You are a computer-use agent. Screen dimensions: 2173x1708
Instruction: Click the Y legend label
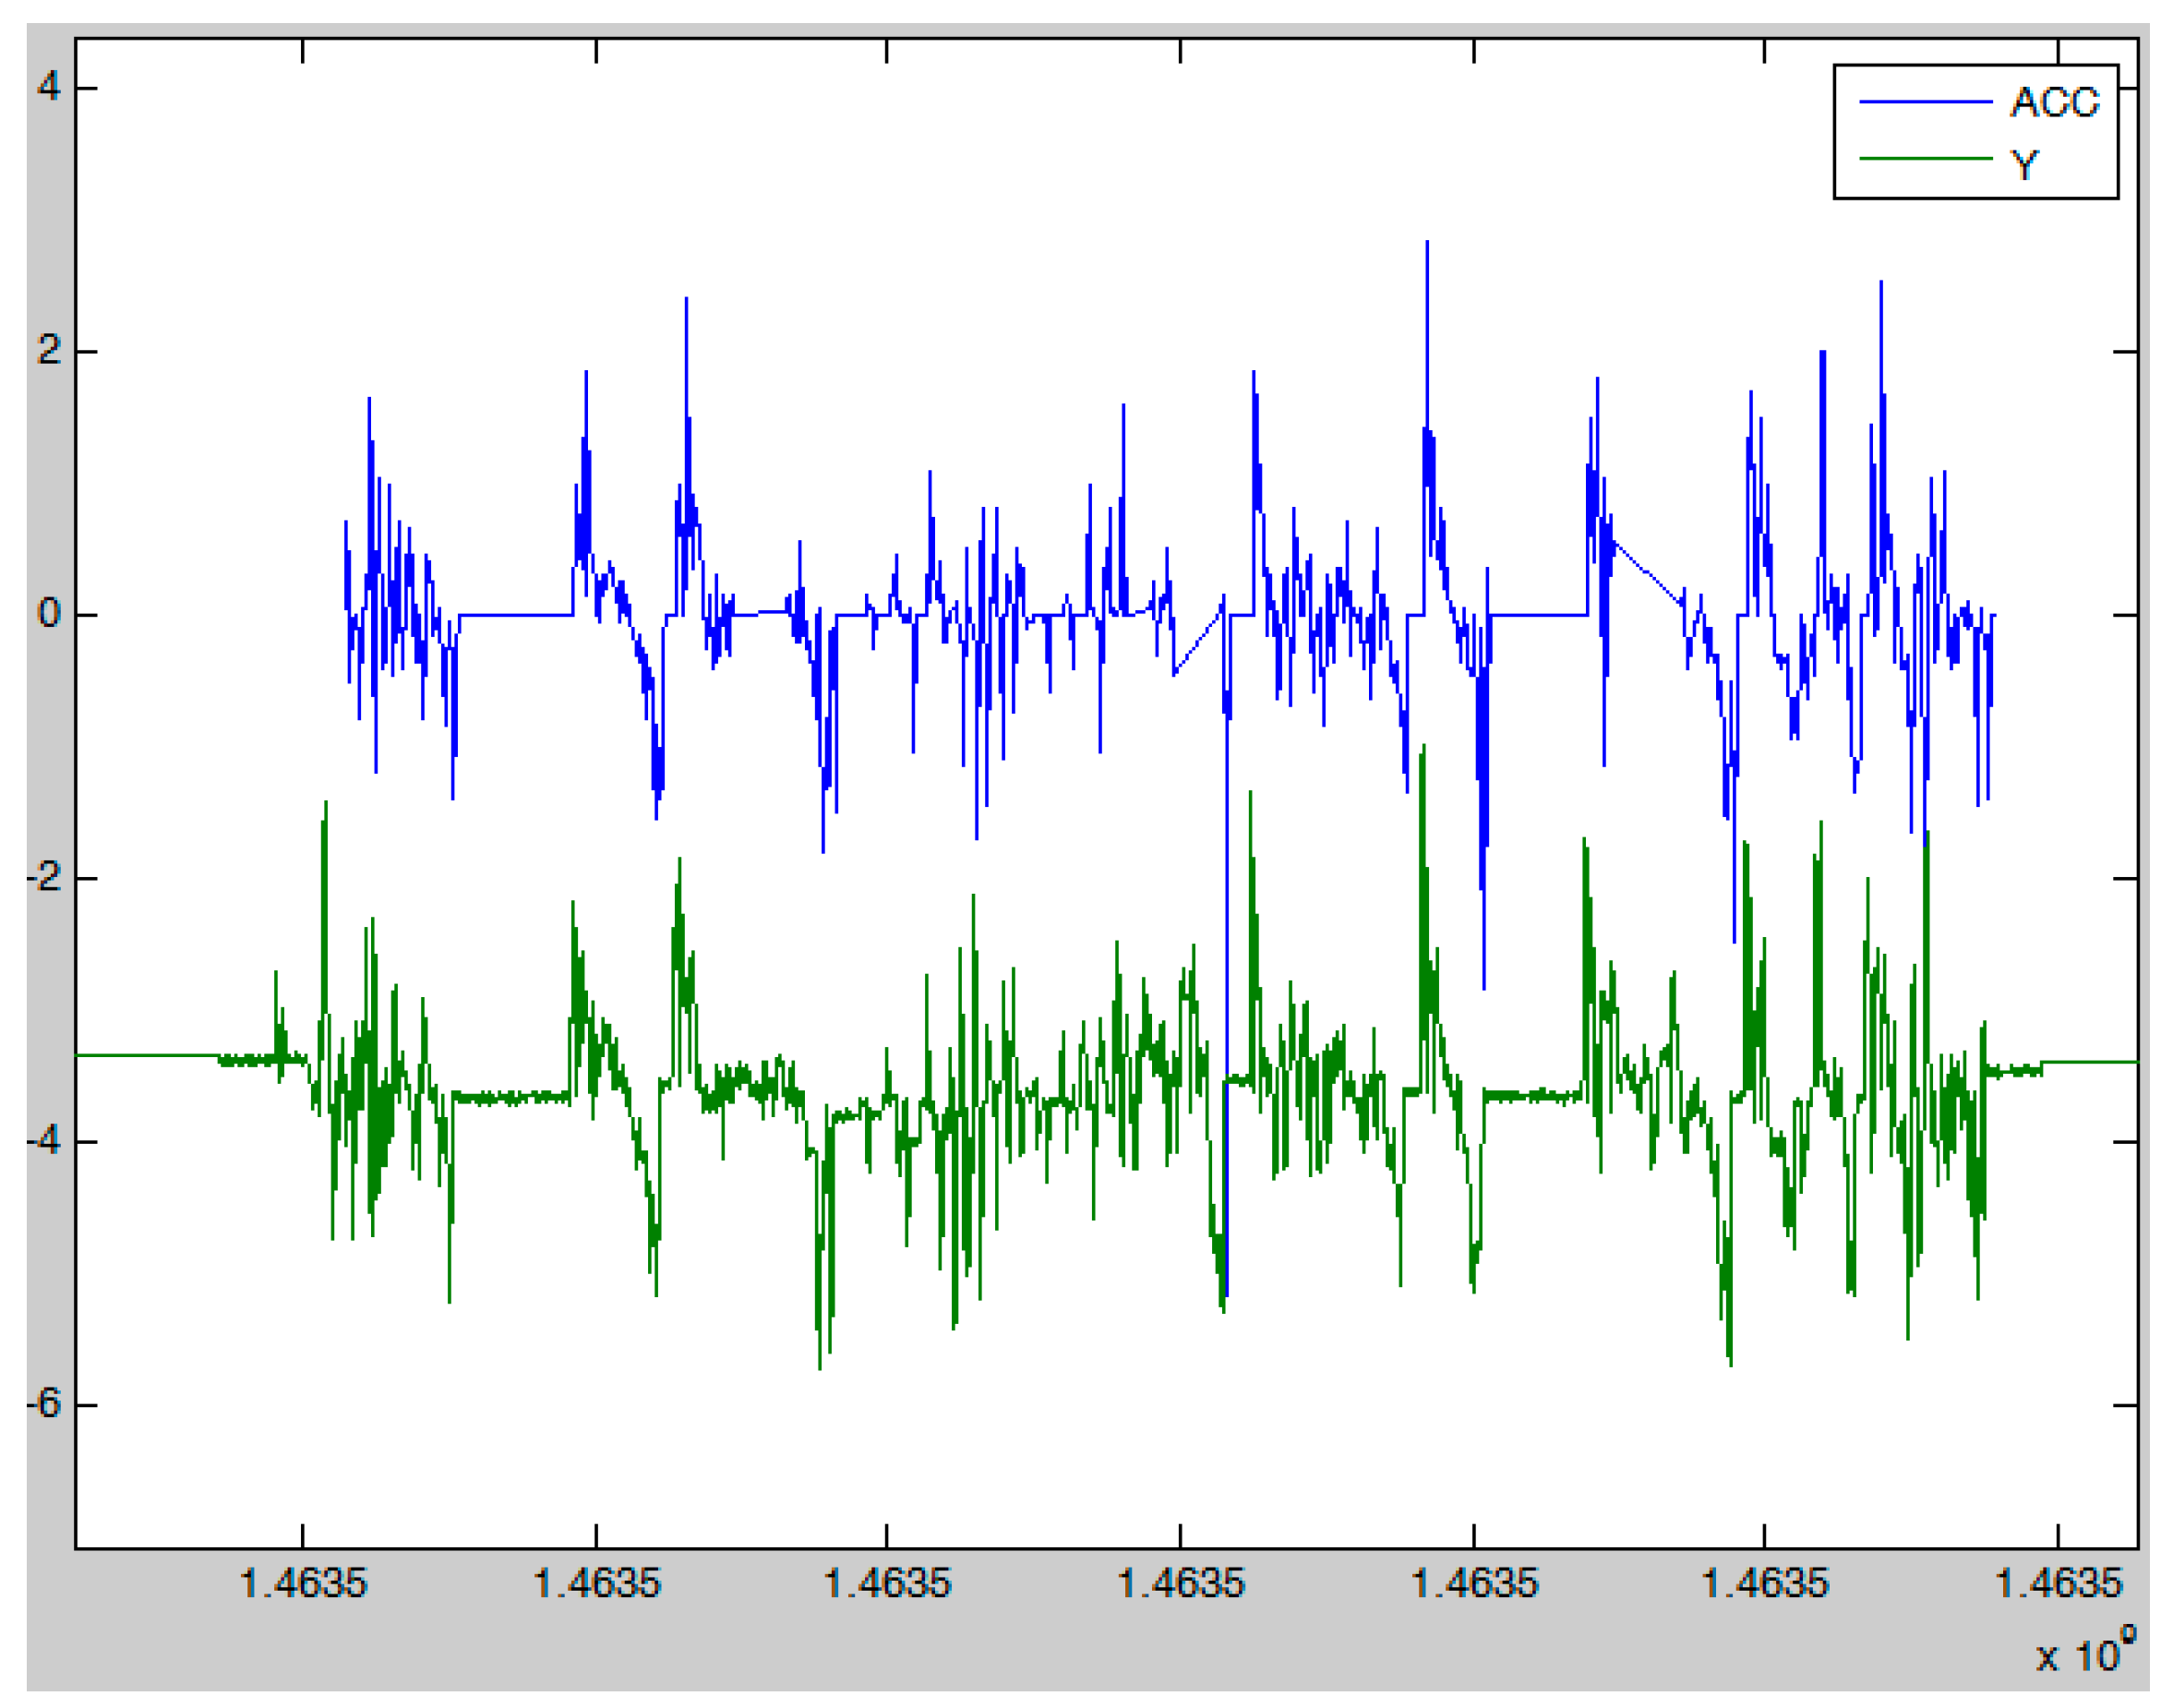click(x=2024, y=164)
